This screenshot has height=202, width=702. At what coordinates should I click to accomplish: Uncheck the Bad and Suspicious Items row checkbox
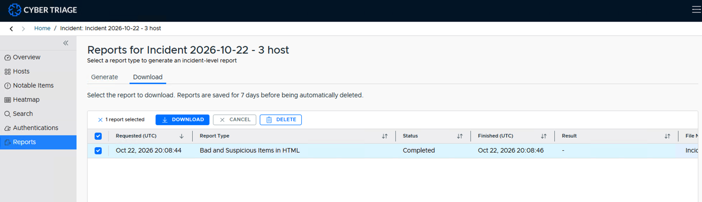tap(98, 151)
